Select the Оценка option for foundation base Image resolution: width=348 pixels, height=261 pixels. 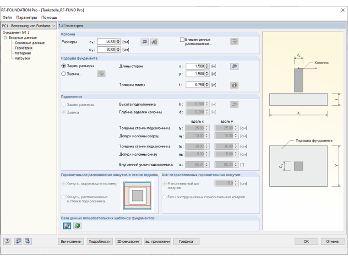(64, 74)
